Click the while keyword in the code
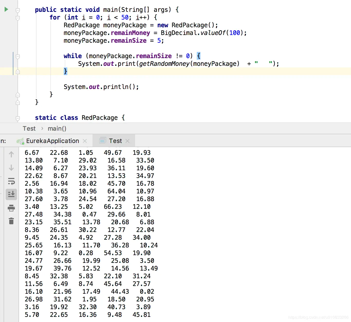The width and height of the screenshot is (351, 322). [73, 56]
